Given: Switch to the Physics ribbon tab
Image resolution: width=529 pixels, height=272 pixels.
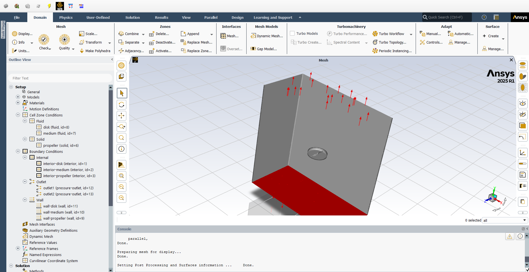Looking at the screenshot, I should pos(66,17).
